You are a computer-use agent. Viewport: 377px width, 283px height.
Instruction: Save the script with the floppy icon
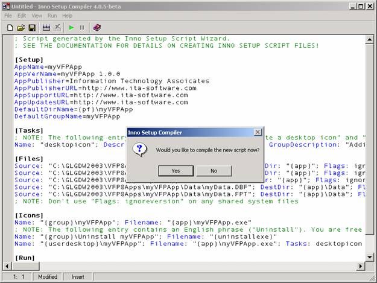pyautogui.click(x=32, y=28)
